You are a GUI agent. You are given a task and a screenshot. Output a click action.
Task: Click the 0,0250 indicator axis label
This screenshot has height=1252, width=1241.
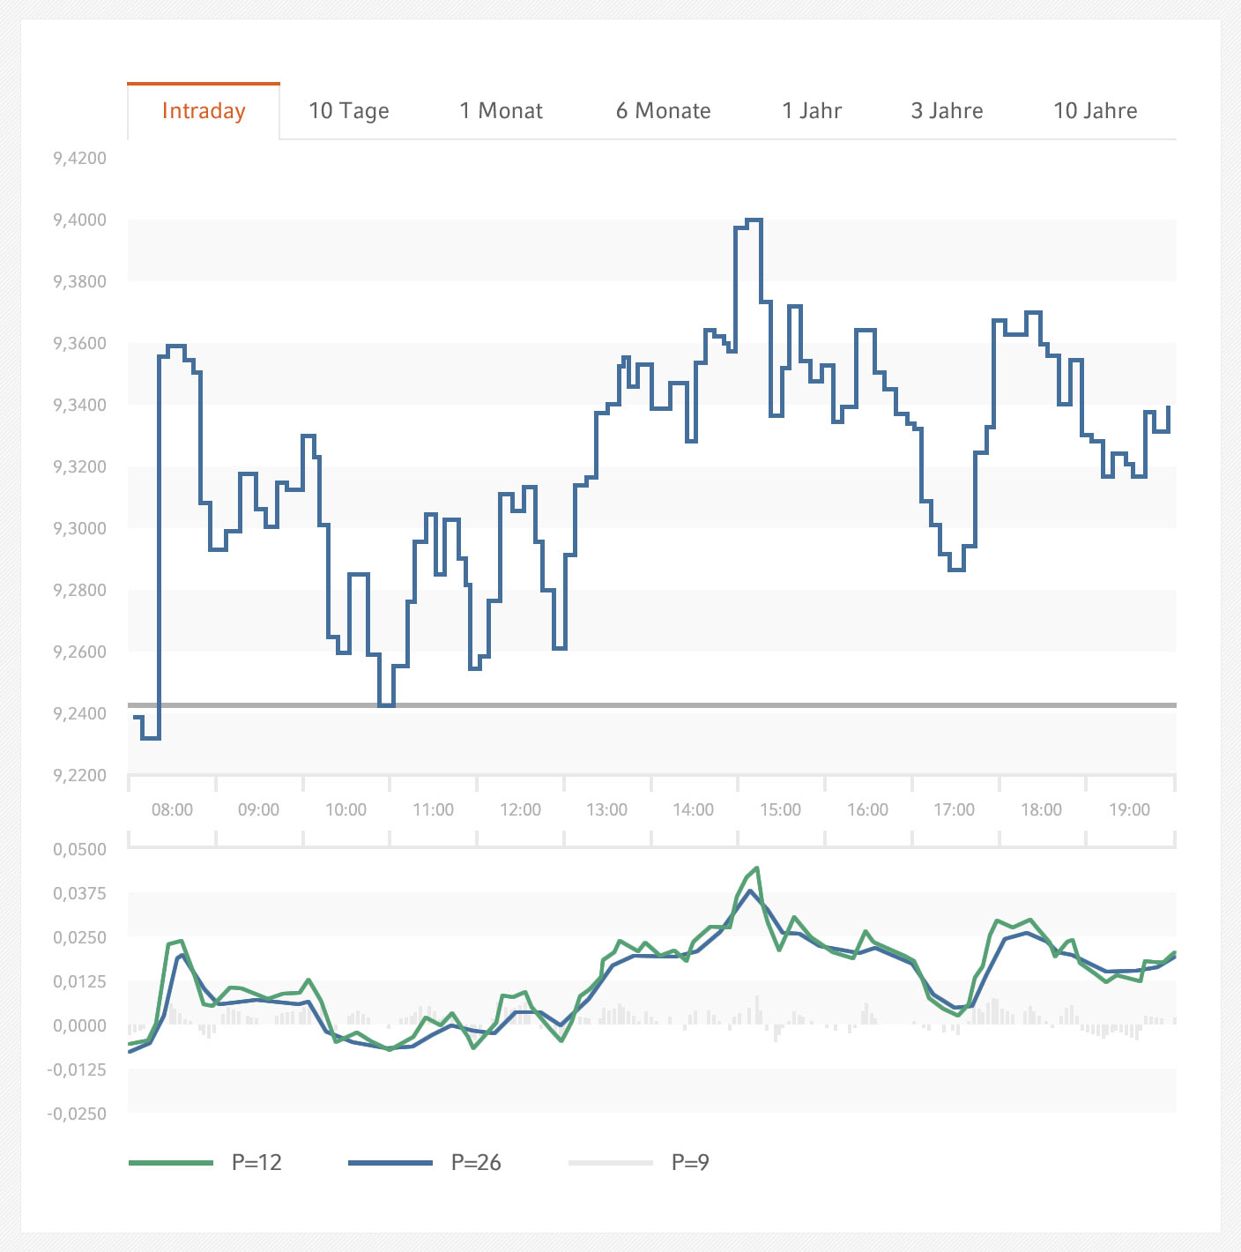point(79,938)
